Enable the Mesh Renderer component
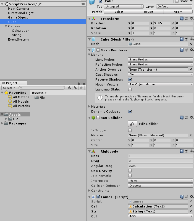 [98, 50]
